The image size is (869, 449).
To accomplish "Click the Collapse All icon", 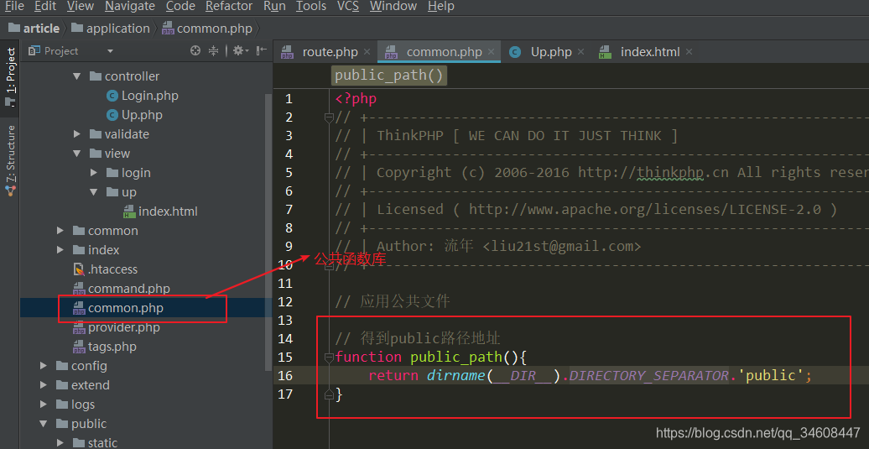I will coord(213,51).
